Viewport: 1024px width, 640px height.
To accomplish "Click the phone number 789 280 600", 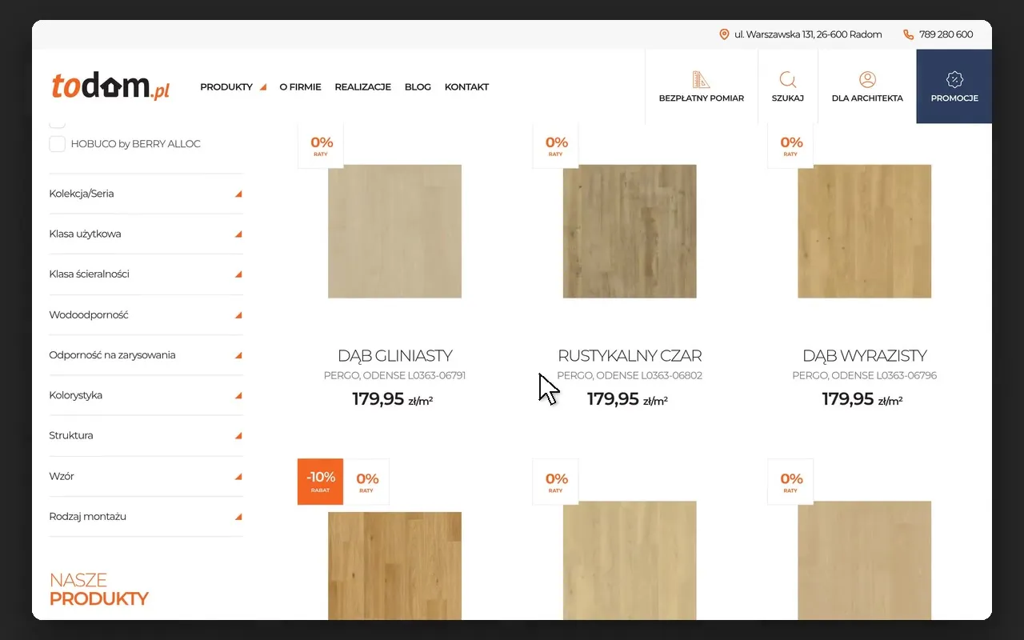I will coord(946,34).
